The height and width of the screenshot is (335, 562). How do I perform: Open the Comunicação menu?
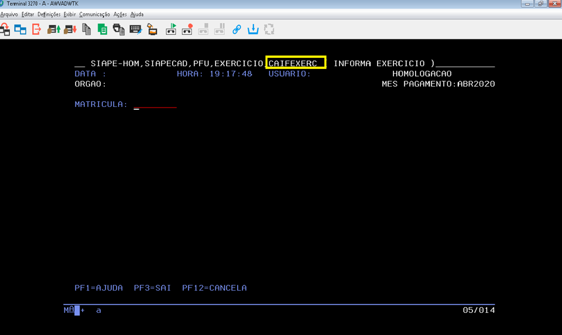coord(94,14)
